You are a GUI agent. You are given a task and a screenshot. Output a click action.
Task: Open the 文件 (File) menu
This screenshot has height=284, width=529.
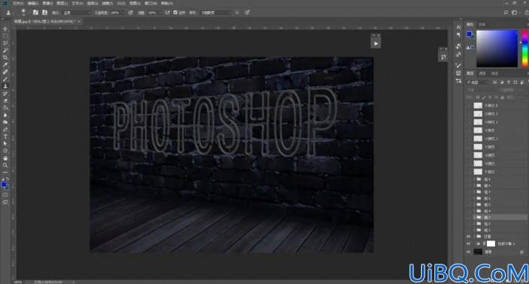click(x=18, y=3)
